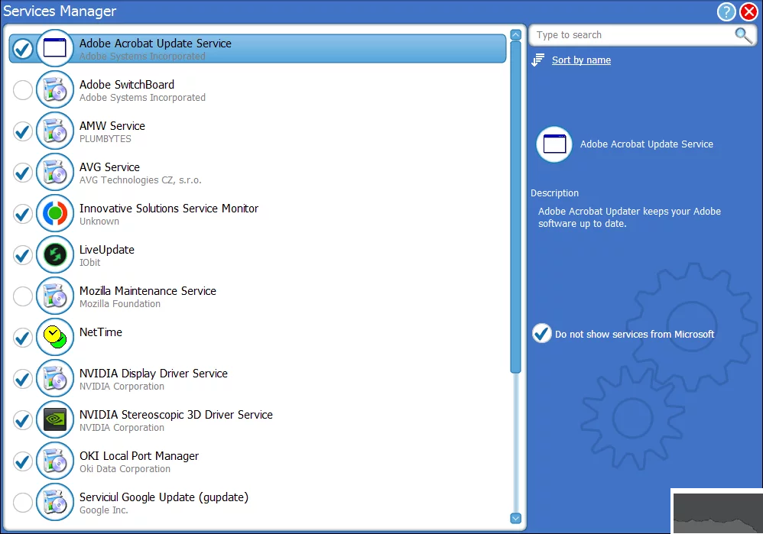Select Serviciul Google Update (gupdate) text

164,497
